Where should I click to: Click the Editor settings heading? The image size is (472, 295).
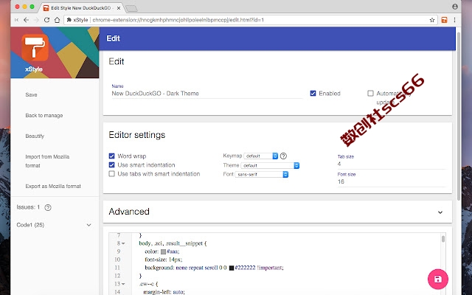tap(137, 135)
